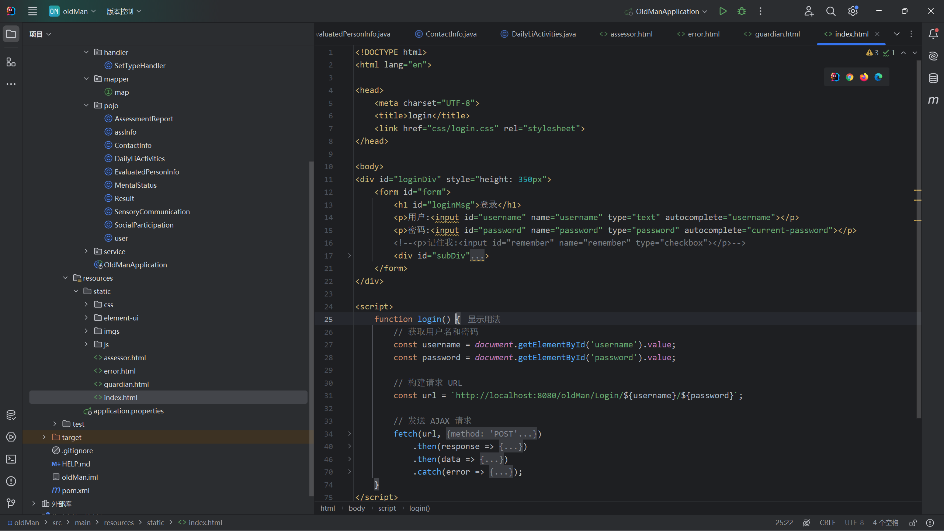944x531 pixels.
Task: Start debugging with the bug icon
Action: click(x=742, y=11)
